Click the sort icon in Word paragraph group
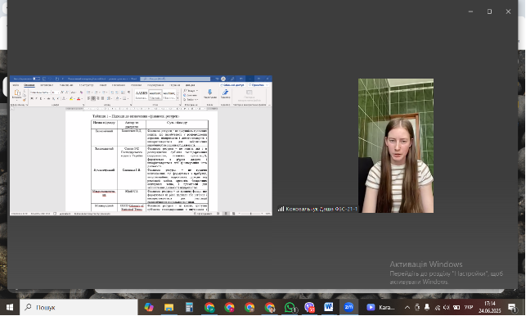Screen dimensions: 526x316 (x=123, y=93)
